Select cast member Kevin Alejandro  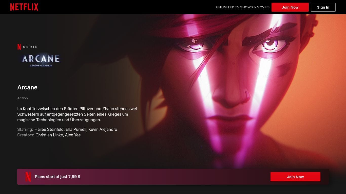103,129
